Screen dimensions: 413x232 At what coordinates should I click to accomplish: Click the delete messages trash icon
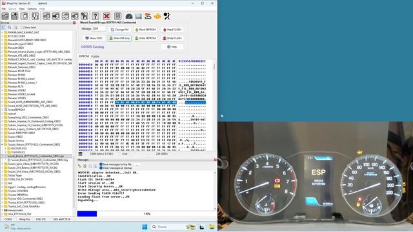coord(85,166)
